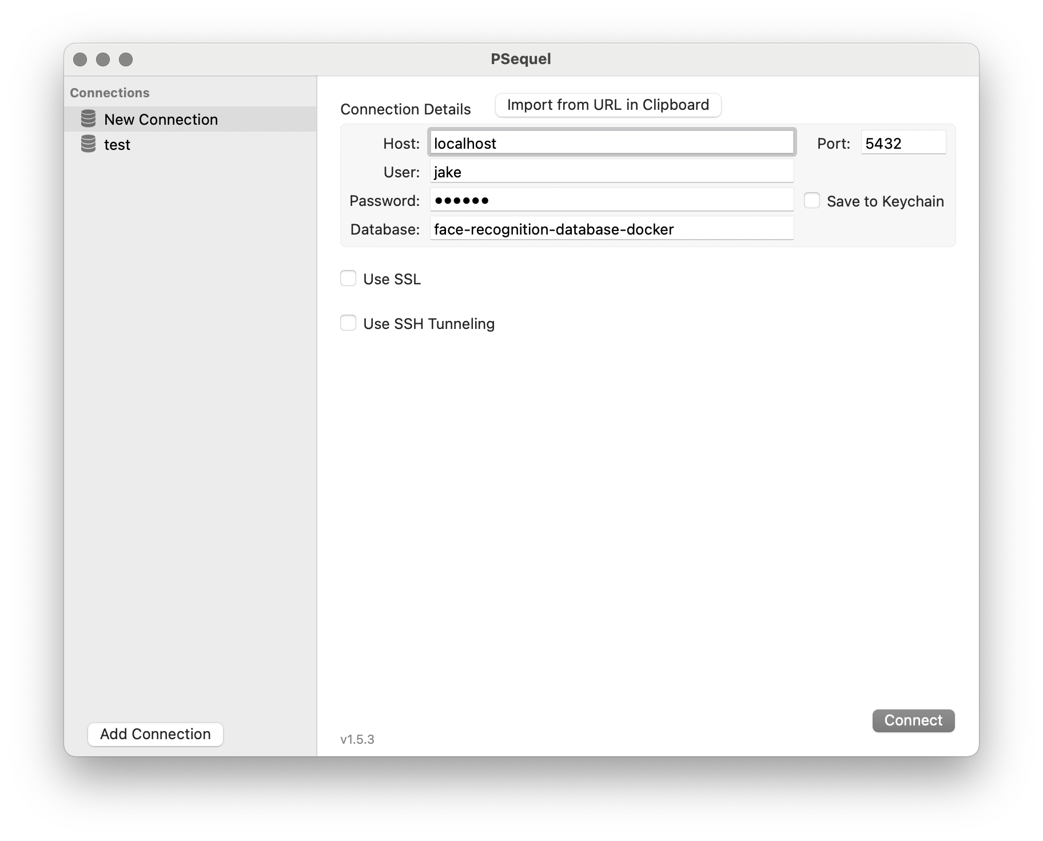Click the 'Port:' label

(834, 144)
